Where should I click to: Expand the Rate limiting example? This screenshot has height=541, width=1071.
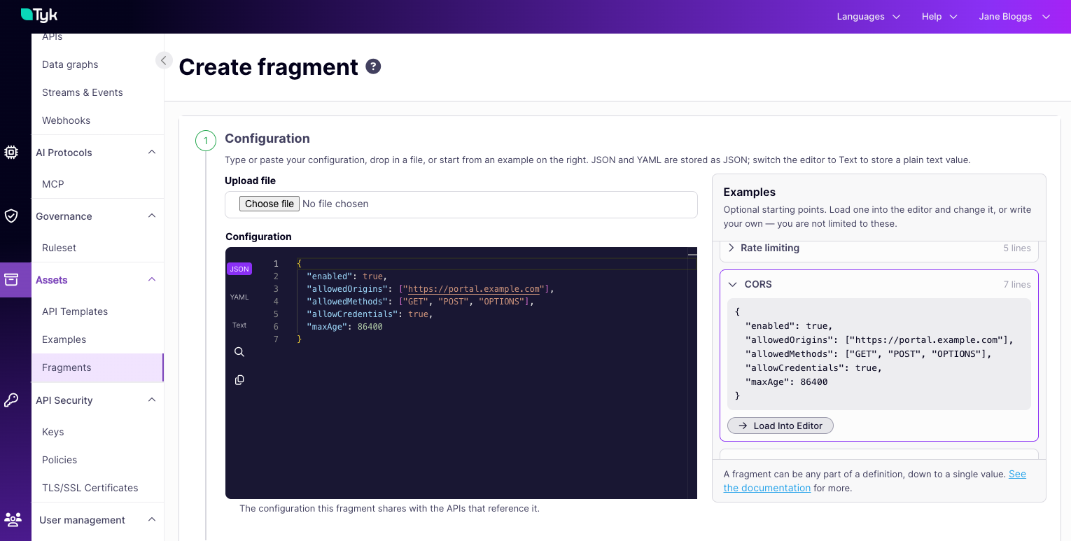coord(879,248)
